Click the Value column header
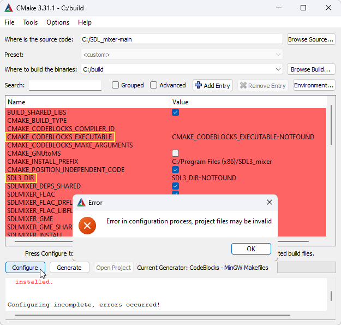This screenshot has height=325, width=341. tap(248, 102)
